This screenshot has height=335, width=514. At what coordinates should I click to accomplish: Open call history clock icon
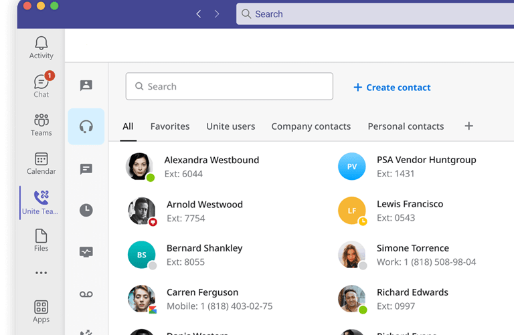pos(86,210)
